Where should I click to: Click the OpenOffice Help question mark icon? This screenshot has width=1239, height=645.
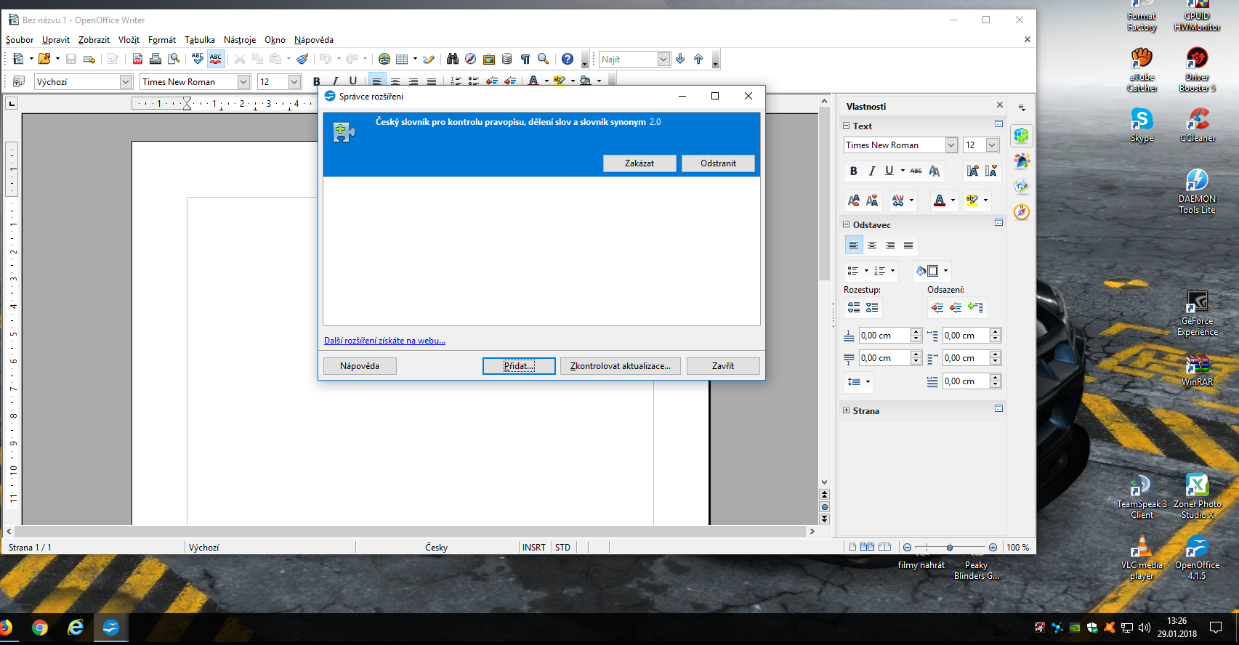tap(568, 60)
